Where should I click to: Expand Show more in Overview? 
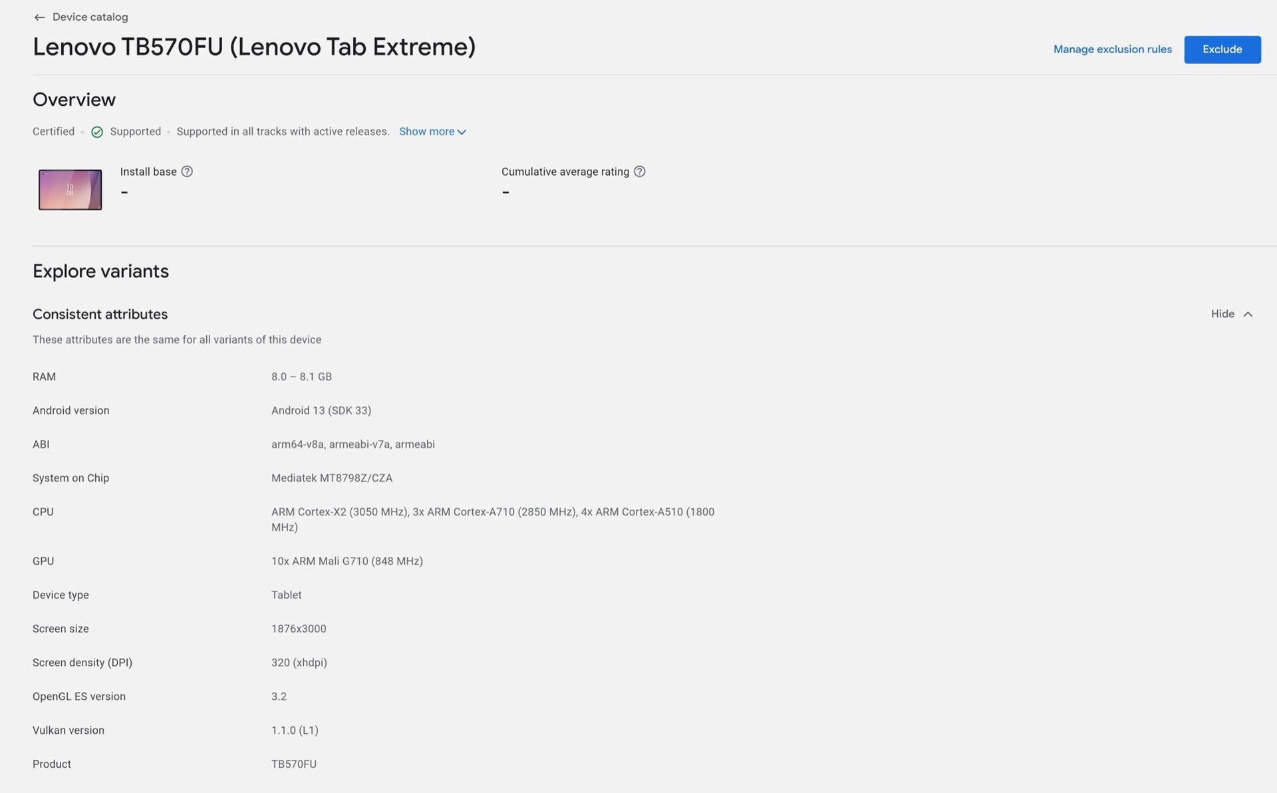(426, 132)
